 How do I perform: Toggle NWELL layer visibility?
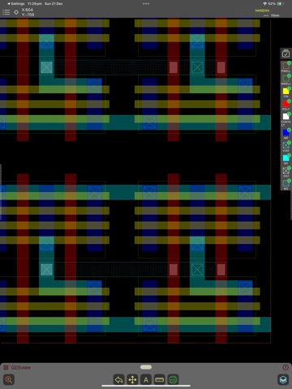pos(286,79)
